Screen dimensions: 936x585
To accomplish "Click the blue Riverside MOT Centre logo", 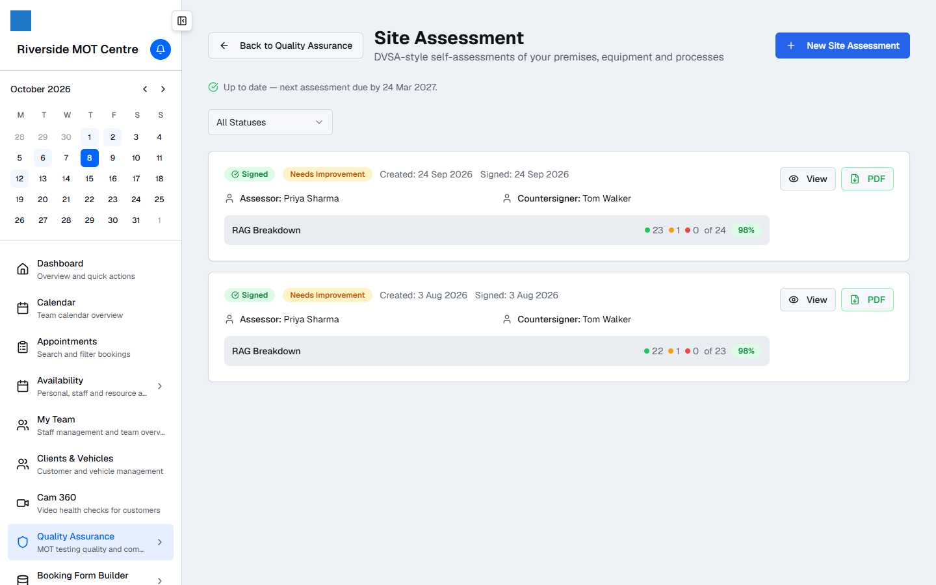I will coord(21,21).
